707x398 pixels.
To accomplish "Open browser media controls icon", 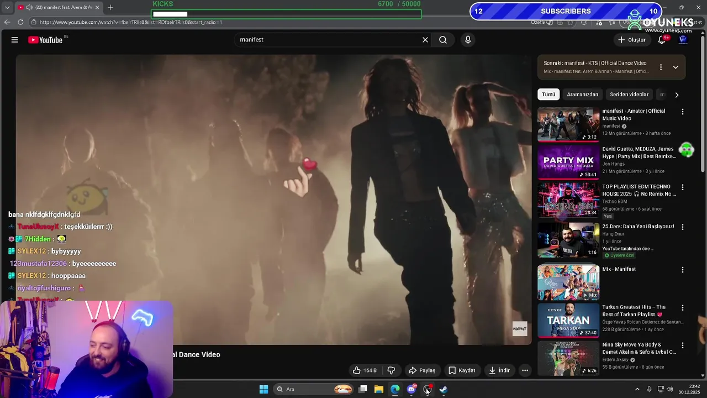I will pyautogui.click(x=599, y=22).
